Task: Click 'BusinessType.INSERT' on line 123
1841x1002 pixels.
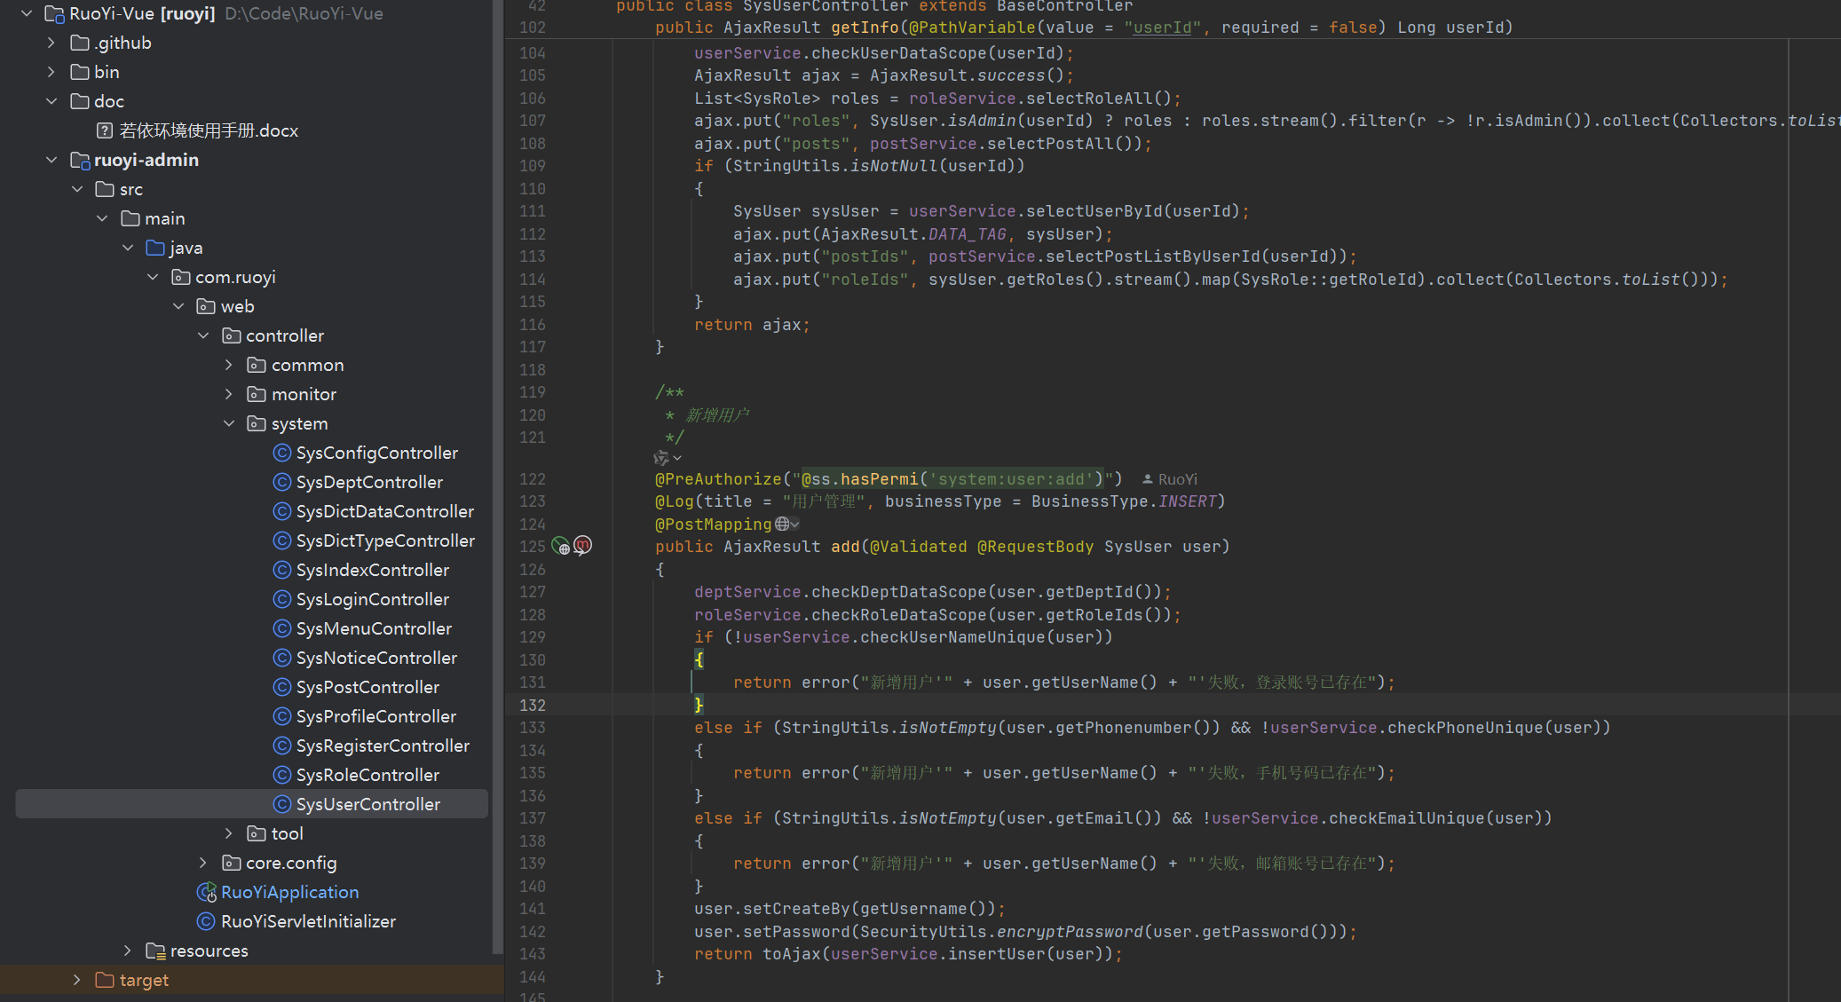Action: pyautogui.click(x=1124, y=501)
